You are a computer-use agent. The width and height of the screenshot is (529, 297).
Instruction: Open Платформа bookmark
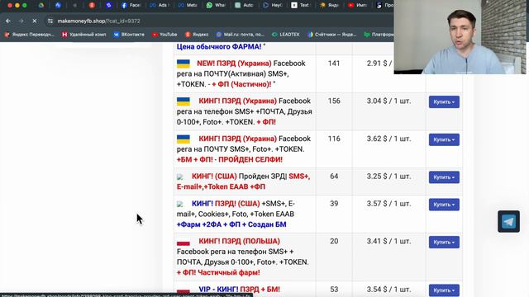pyautogui.click(x=379, y=35)
